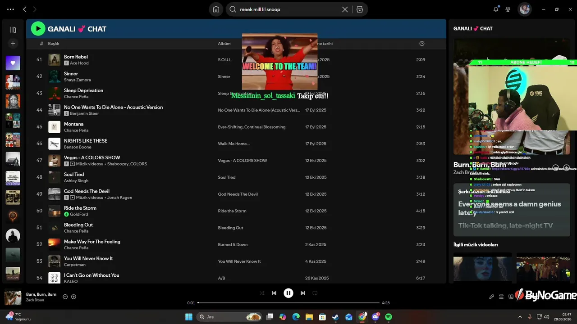Open the album 'Walk Me Home...'
This screenshot has width=577, height=324.
pos(234,144)
